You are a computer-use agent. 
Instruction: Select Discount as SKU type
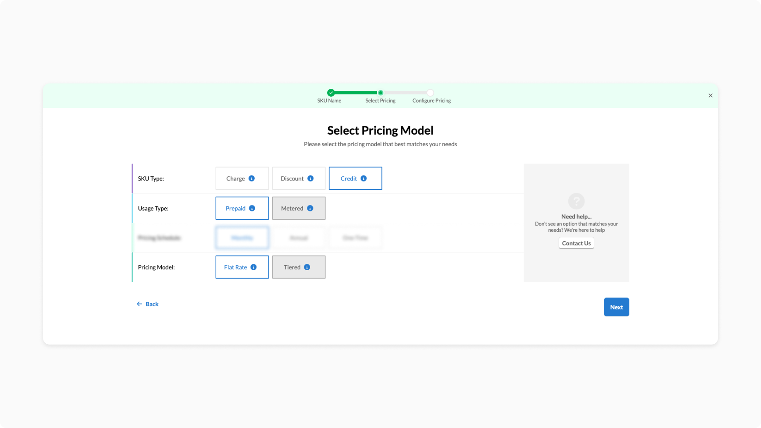(x=292, y=178)
